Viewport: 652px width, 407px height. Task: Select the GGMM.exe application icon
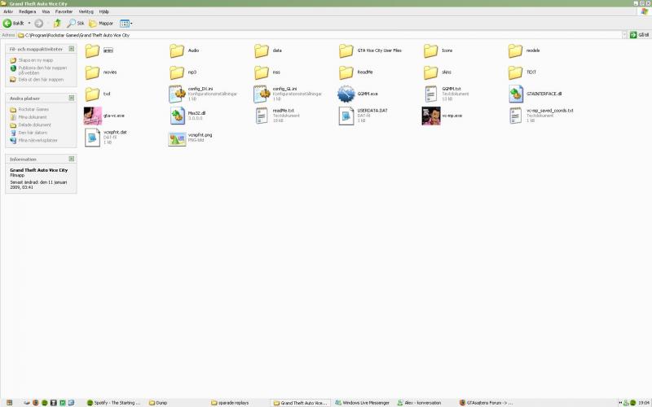pyautogui.click(x=346, y=94)
